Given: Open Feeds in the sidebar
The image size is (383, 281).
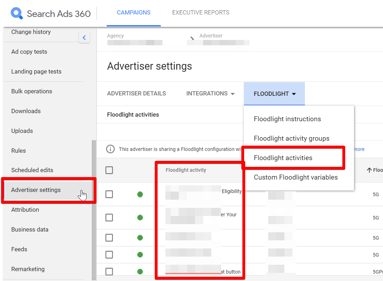Looking at the screenshot, I should pyautogui.click(x=19, y=249).
